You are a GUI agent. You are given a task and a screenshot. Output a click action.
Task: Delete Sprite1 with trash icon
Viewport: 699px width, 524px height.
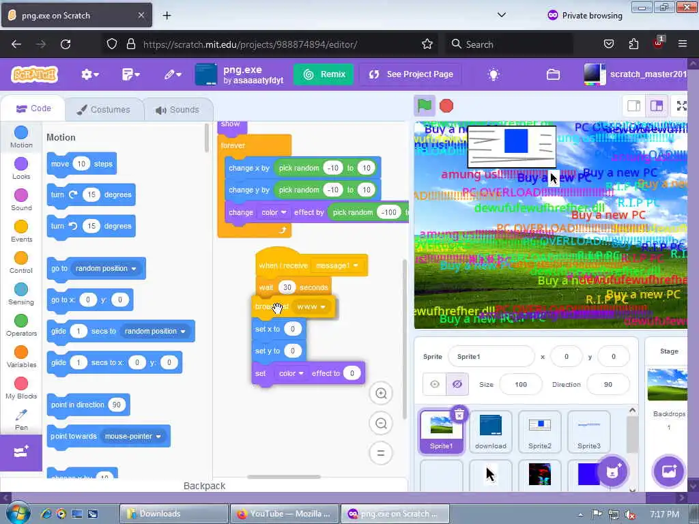point(459,414)
